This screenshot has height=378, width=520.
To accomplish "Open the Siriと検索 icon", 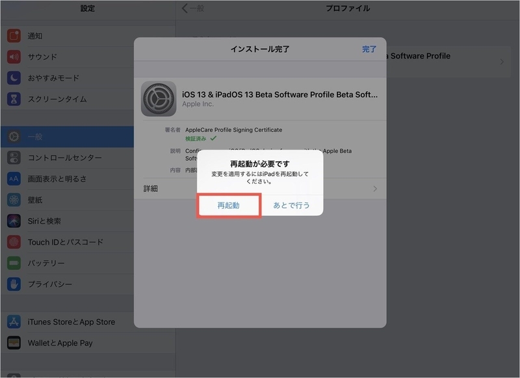I will [x=14, y=221].
